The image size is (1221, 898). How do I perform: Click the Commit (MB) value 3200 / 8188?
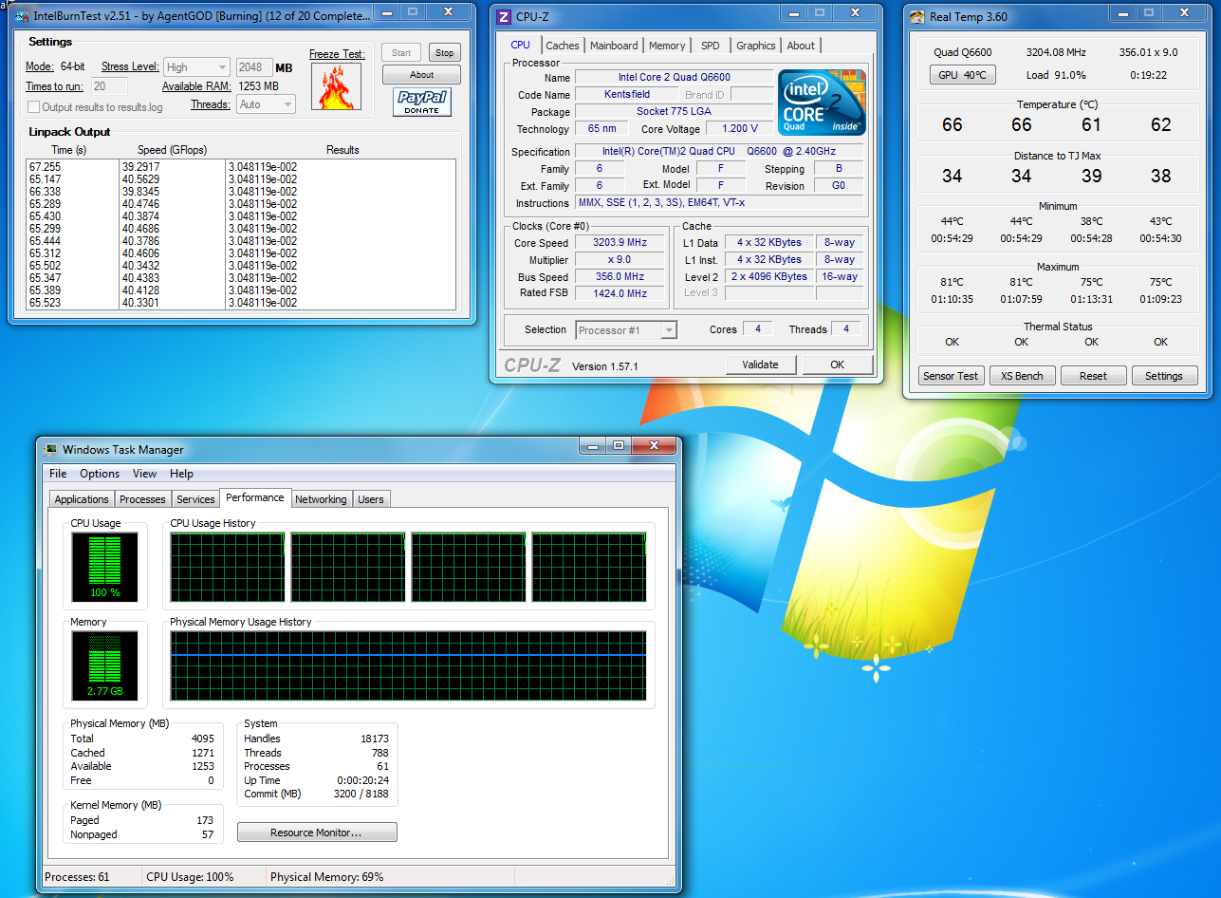click(x=361, y=794)
